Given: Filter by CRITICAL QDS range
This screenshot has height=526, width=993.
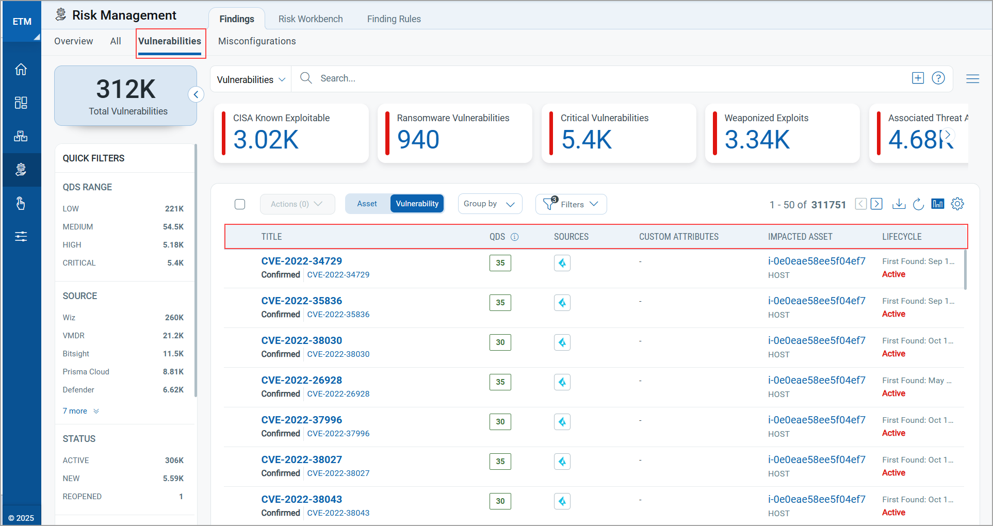Looking at the screenshot, I should coord(79,263).
